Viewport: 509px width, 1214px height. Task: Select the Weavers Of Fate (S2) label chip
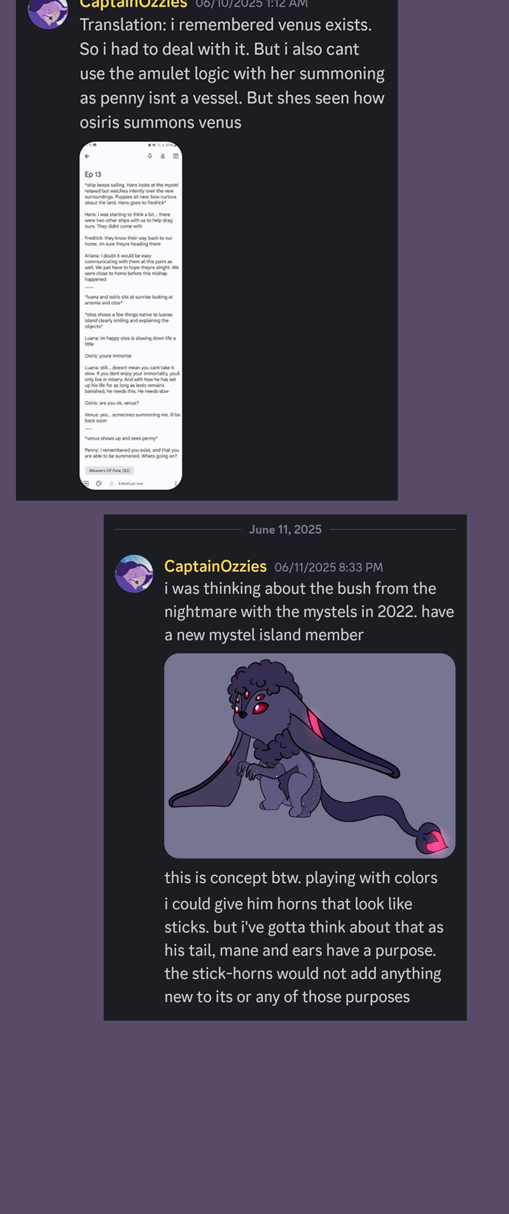(x=109, y=471)
